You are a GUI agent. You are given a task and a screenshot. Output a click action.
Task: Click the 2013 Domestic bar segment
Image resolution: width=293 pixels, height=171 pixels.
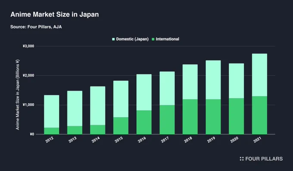point(75,109)
